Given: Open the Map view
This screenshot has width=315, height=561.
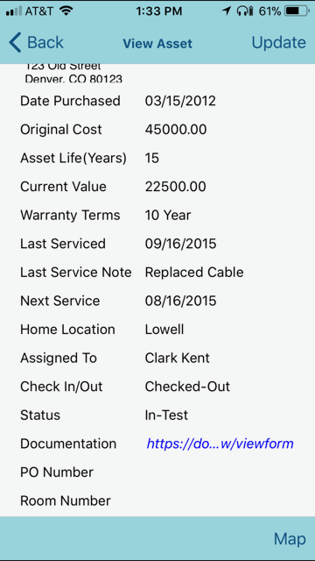Looking at the screenshot, I should tap(290, 539).
